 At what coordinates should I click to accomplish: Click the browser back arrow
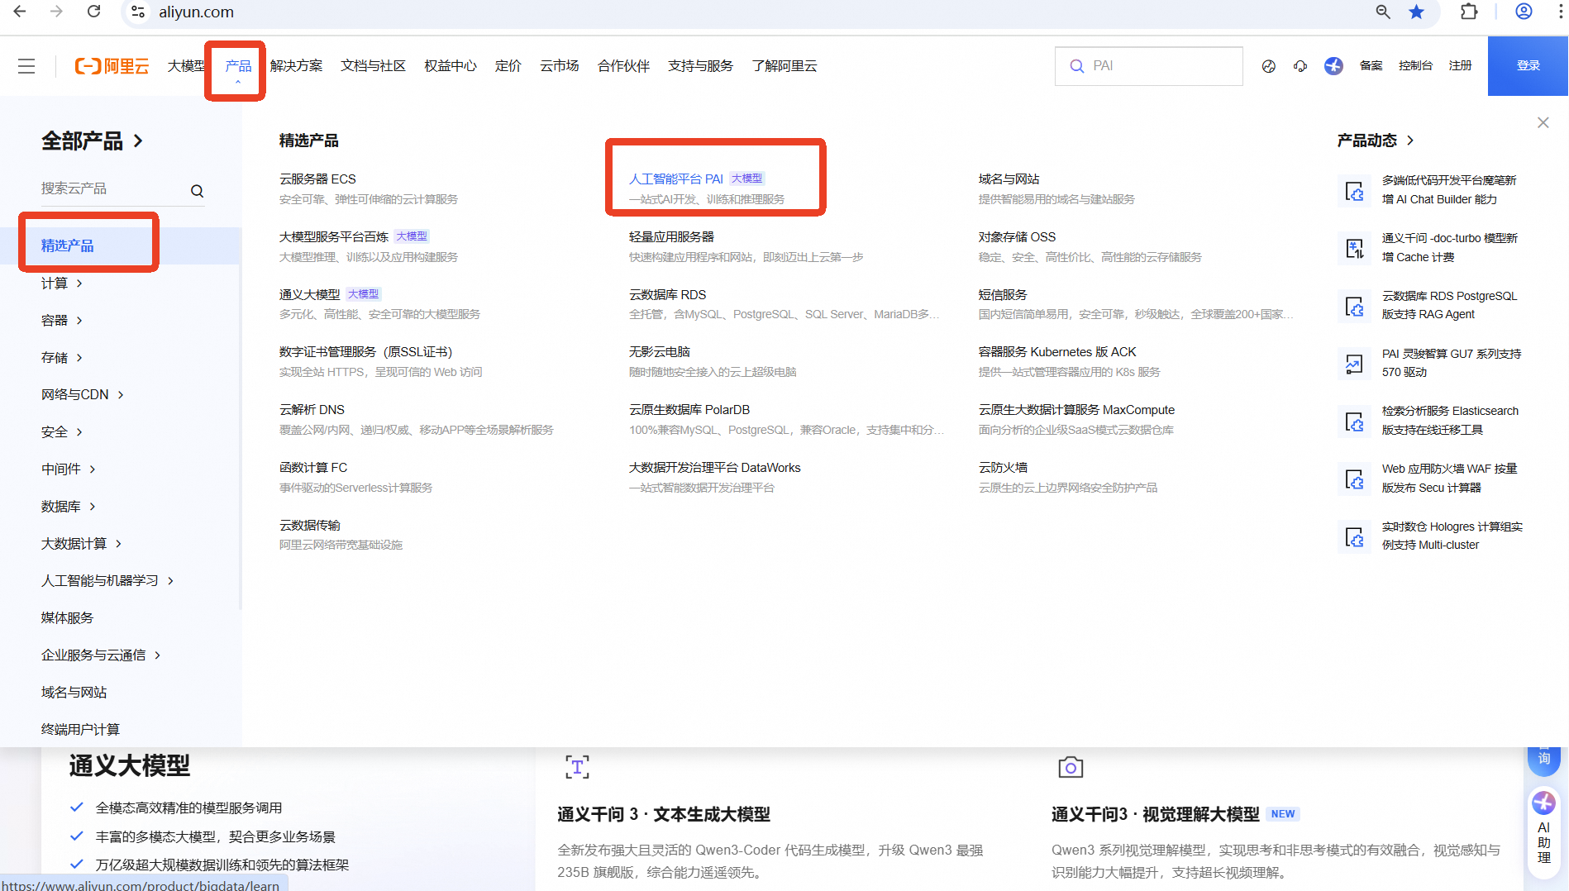point(20,12)
